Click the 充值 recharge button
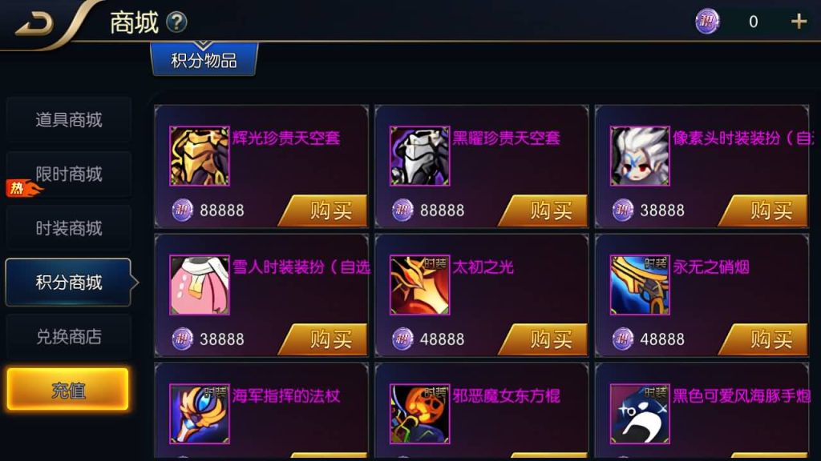 [67, 390]
